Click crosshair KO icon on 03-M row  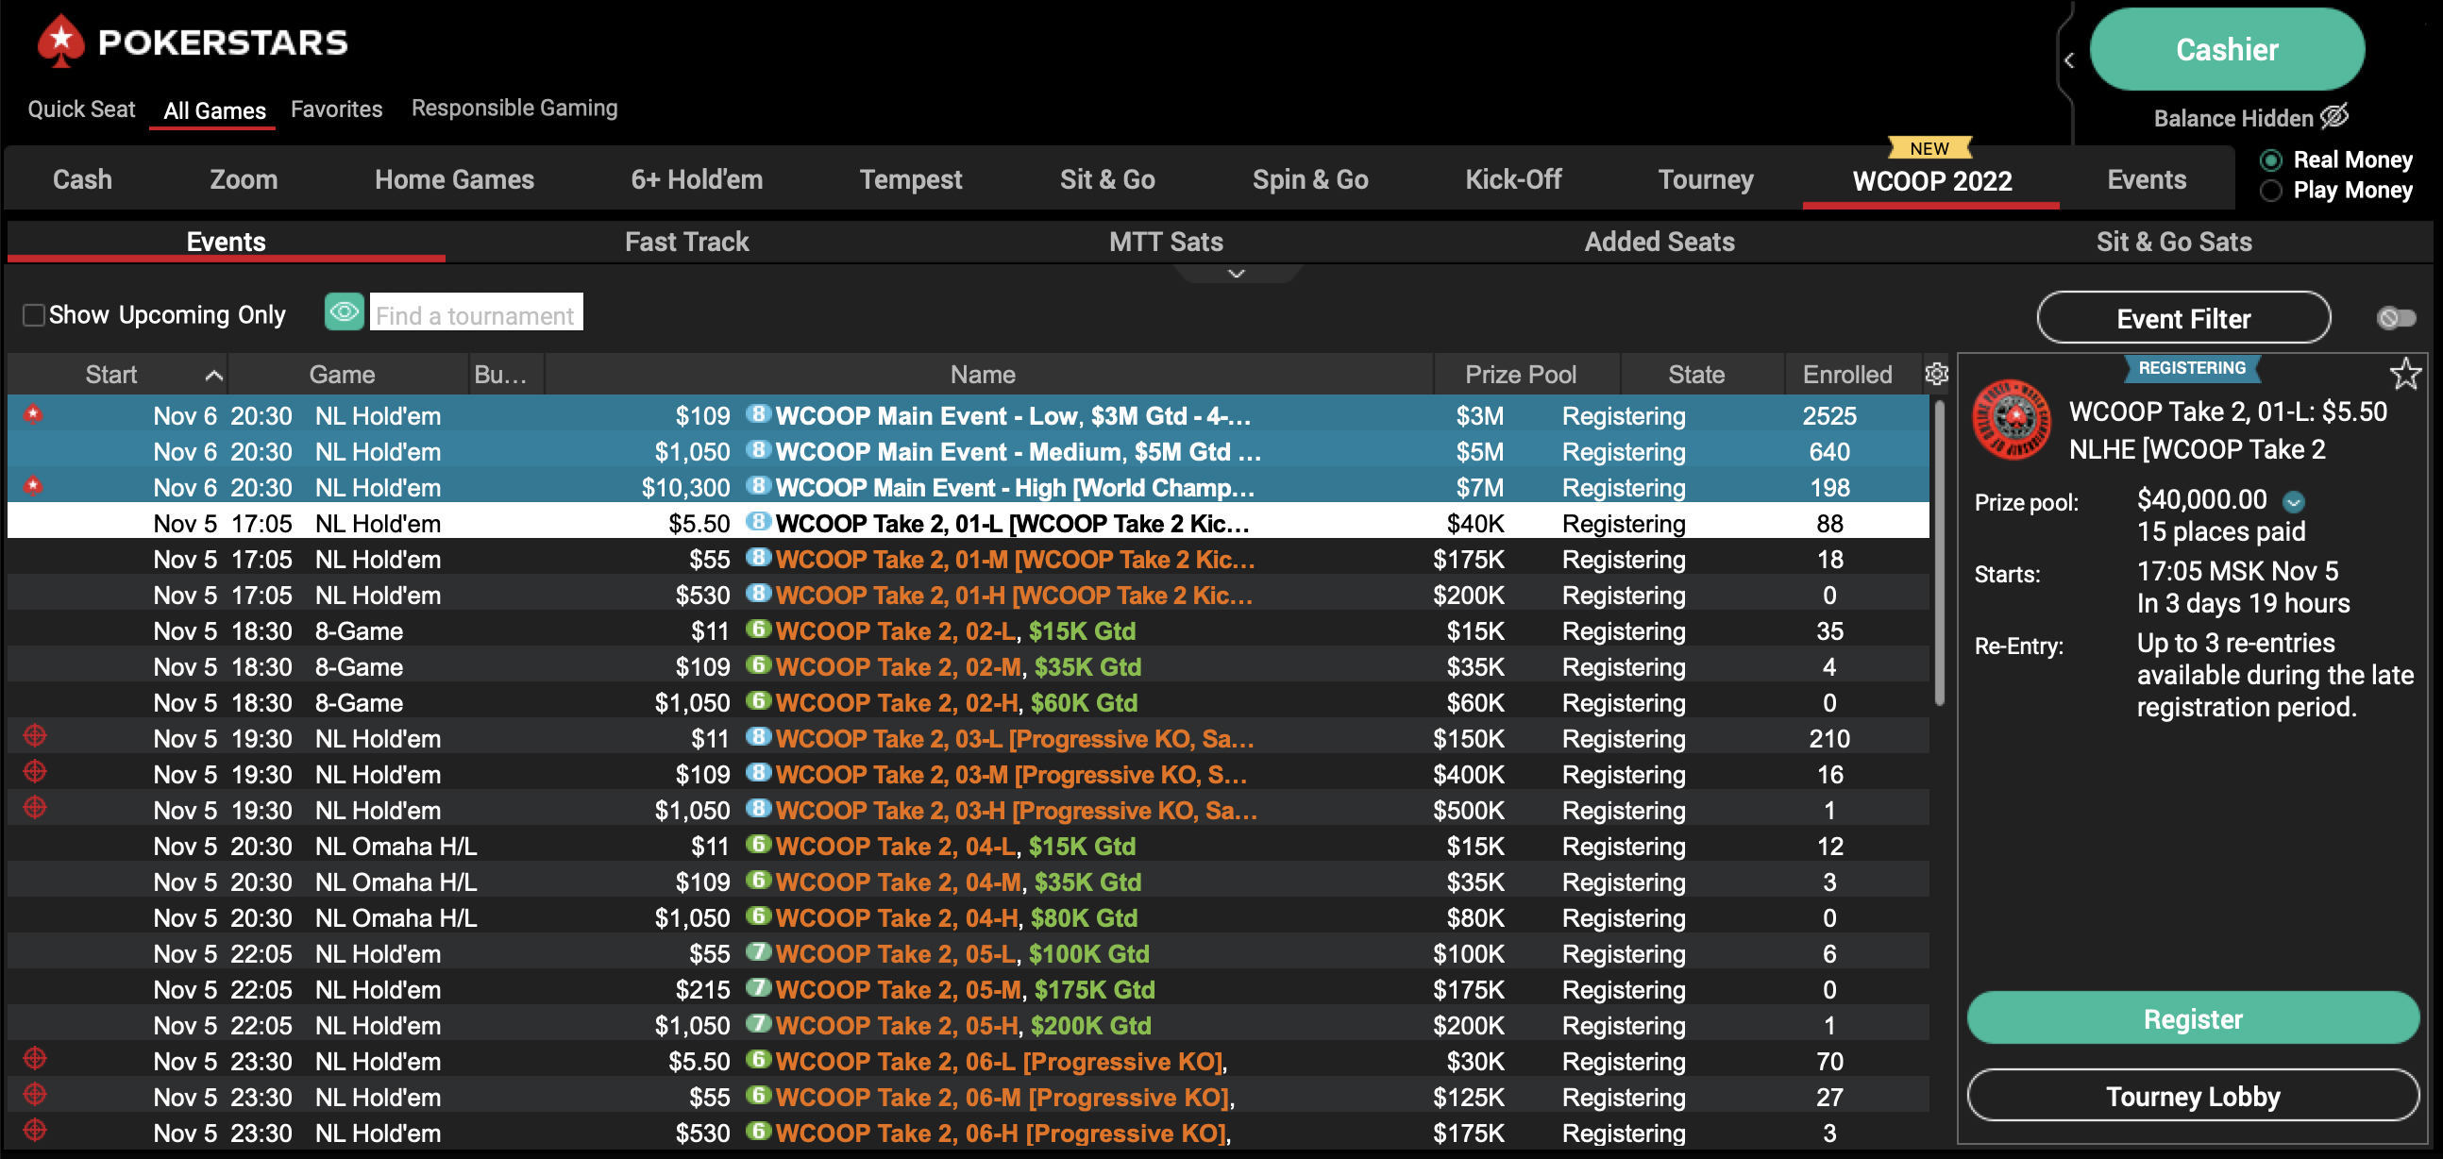[x=35, y=771]
